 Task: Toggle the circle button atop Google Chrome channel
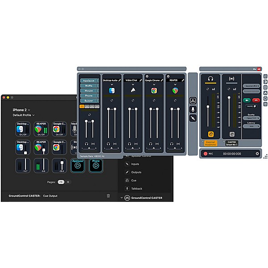pyautogui.click(x=147, y=76)
